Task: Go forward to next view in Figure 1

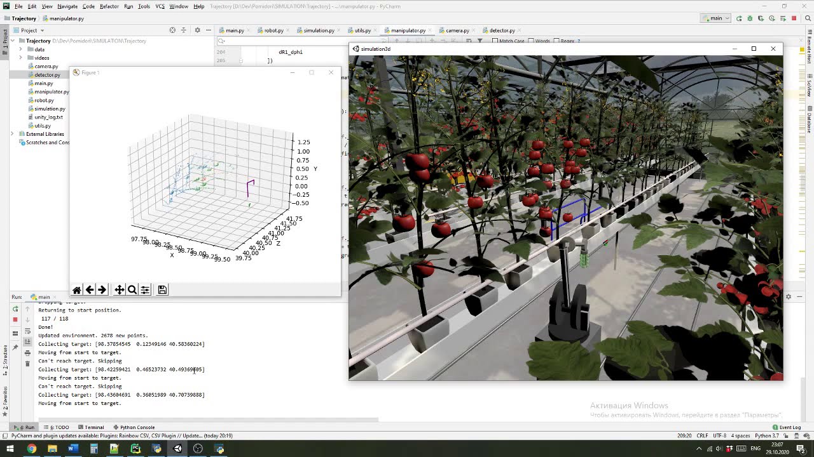Action: [102, 290]
